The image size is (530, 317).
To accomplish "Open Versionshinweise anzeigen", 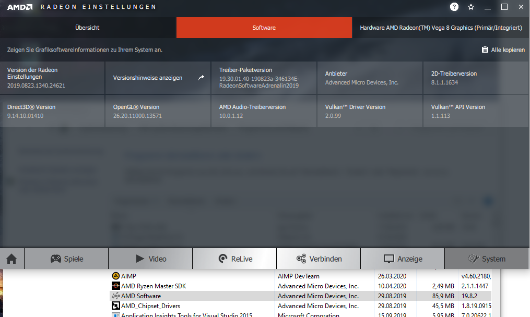I will coord(158,78).
